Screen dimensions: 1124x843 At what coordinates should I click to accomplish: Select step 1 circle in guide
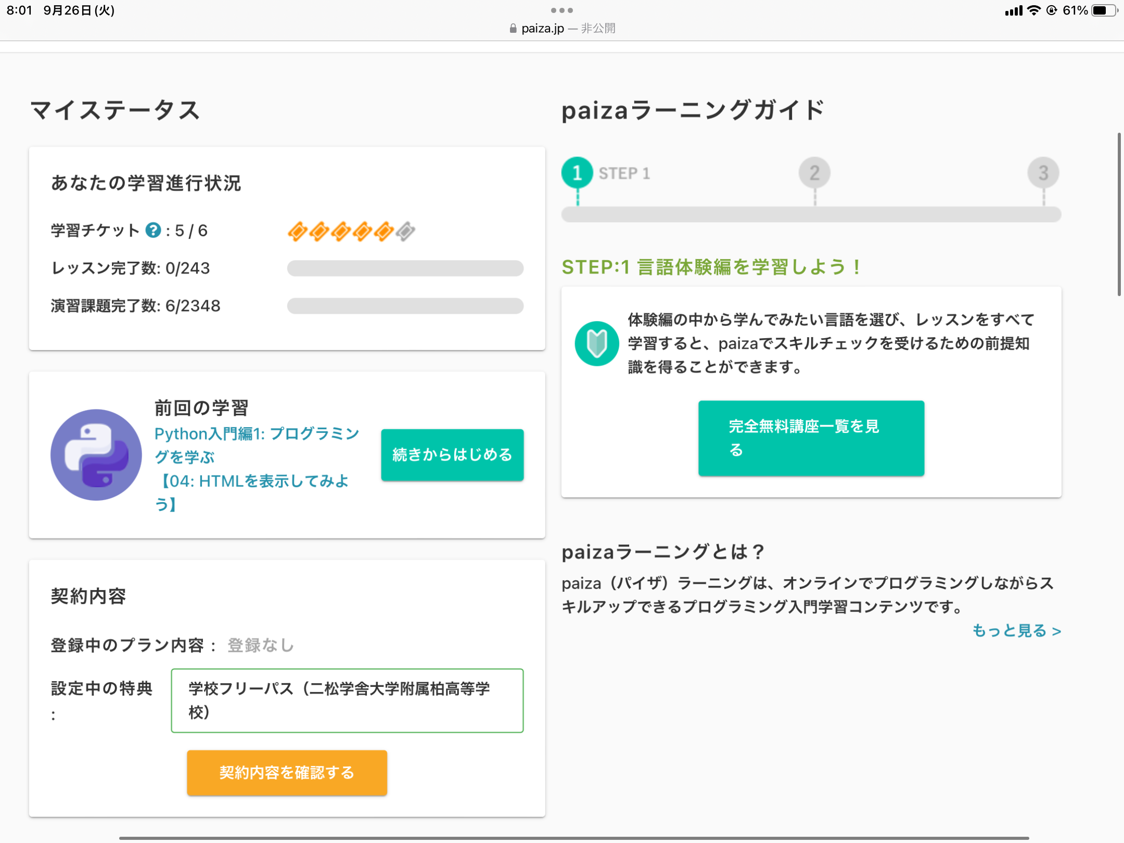coord(577,173)
